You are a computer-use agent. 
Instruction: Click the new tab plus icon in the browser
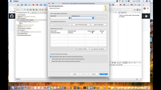144,5
